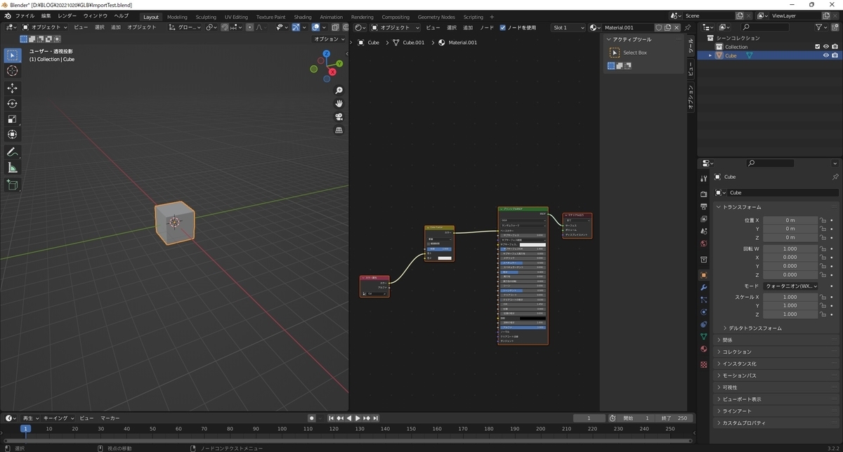Toggle the ノードを使用 checkbox
The width and height of the screenshot is (843, 452).
(502, 27)
